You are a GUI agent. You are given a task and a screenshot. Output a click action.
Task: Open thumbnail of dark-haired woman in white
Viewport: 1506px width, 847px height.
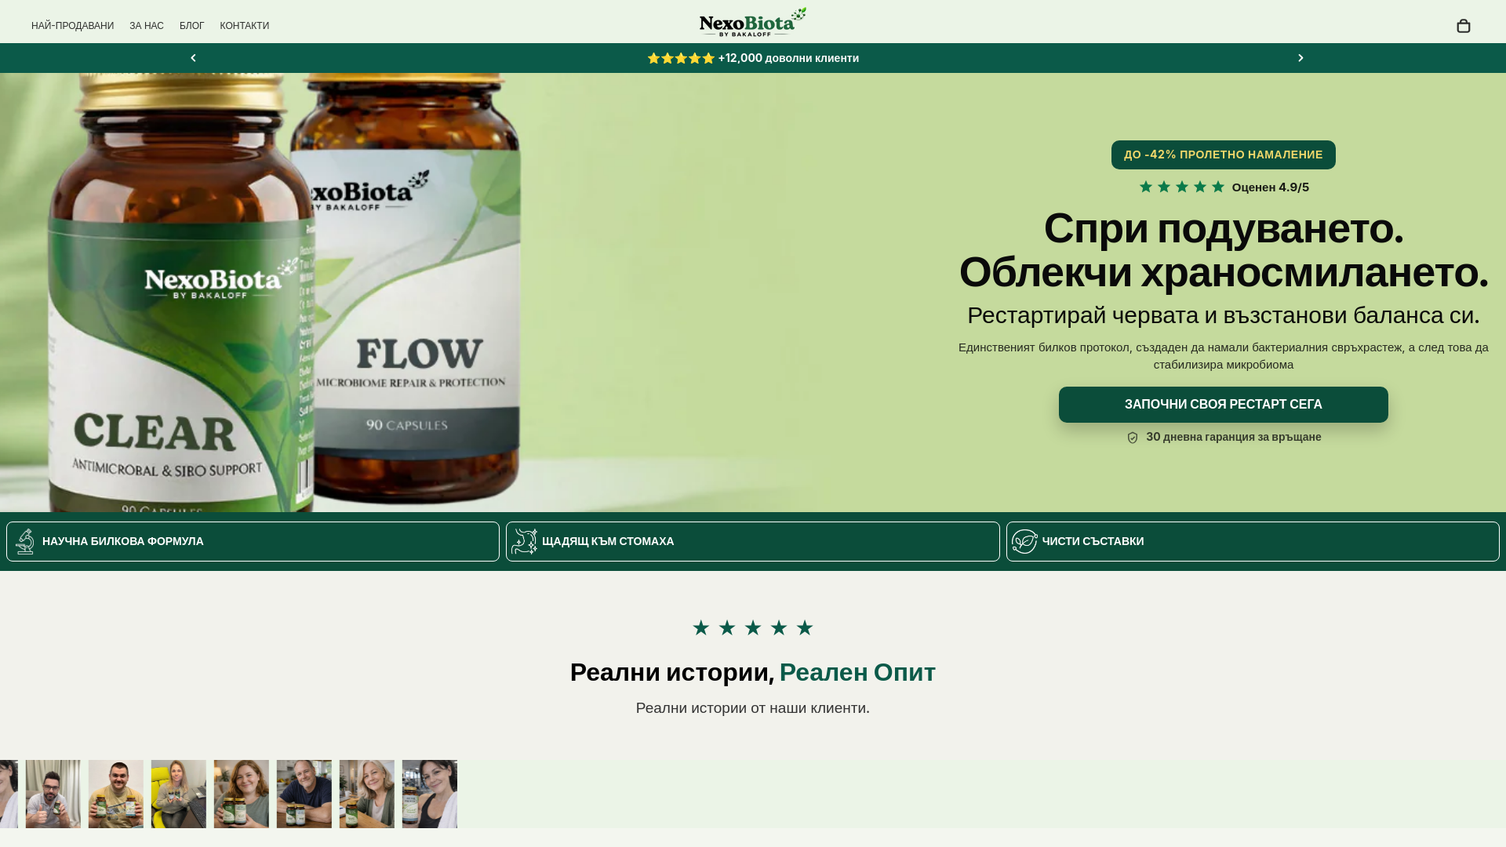(430, 794)
